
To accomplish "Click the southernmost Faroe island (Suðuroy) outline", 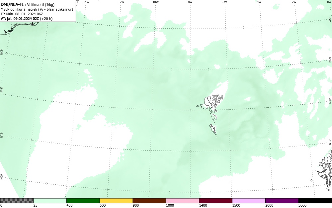I will tap(213, 130).
